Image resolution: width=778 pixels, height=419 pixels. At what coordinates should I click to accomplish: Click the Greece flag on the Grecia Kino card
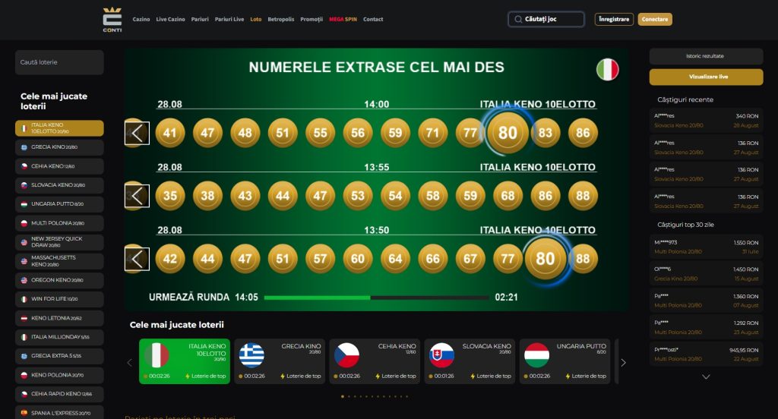click(x=251, y=355)
